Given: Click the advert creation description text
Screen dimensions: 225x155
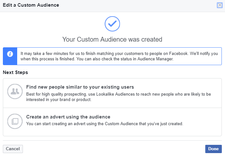Looking at the screenshot, I should click(104, 124).
